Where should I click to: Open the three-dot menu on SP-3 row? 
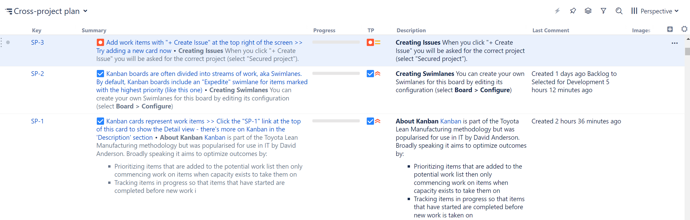(674, 43)
